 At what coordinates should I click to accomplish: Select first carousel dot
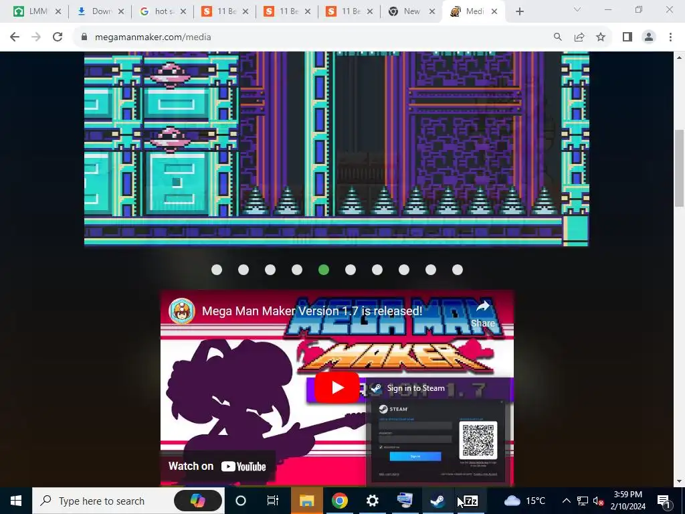(217, 270)
